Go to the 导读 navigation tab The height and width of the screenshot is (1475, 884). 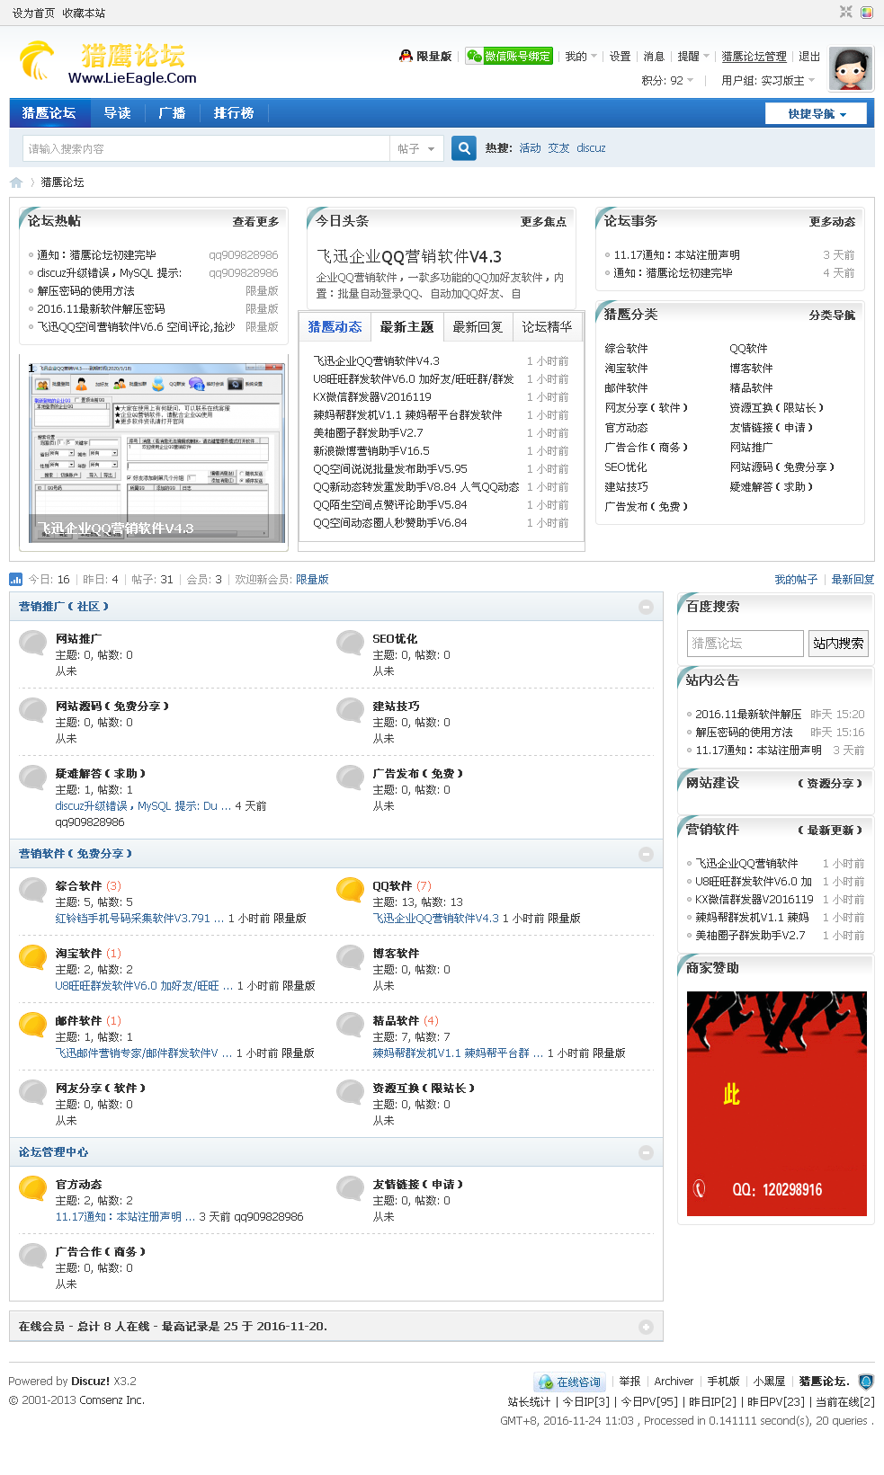click(118, 113)
